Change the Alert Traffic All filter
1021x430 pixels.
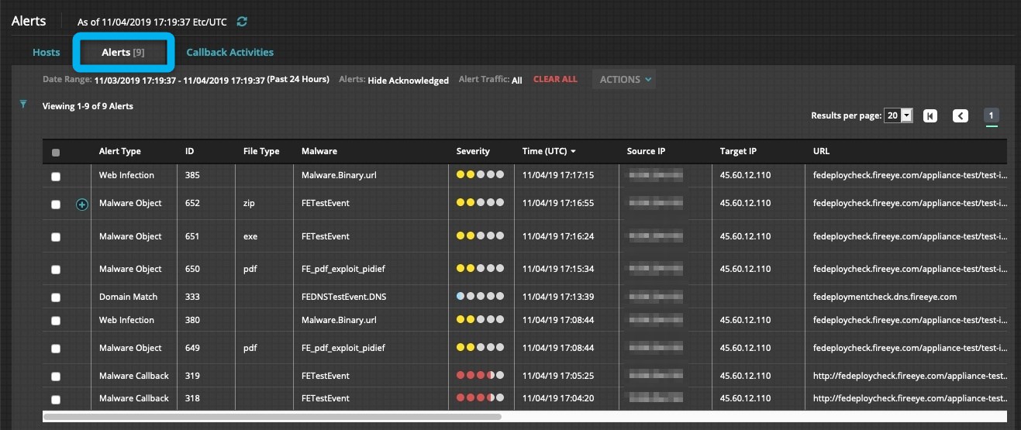click(517, 80)
